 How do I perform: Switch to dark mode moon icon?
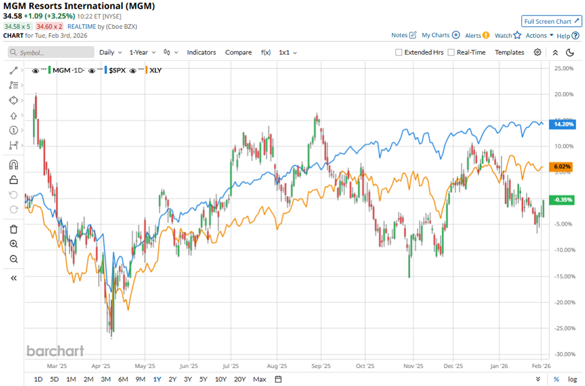click(569, 53)
